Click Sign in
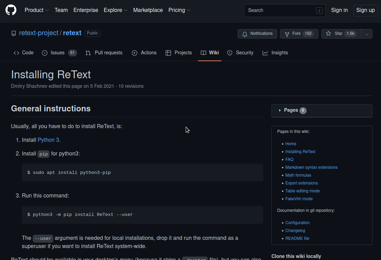This screenshot has width=381, height=260. [x=339, y=10]
